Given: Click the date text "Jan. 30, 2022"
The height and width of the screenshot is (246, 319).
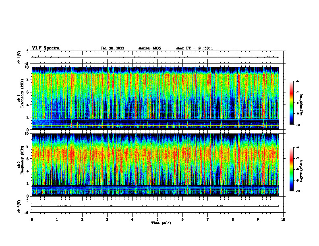Looking at the screenshot, I should tap(112, 48).
